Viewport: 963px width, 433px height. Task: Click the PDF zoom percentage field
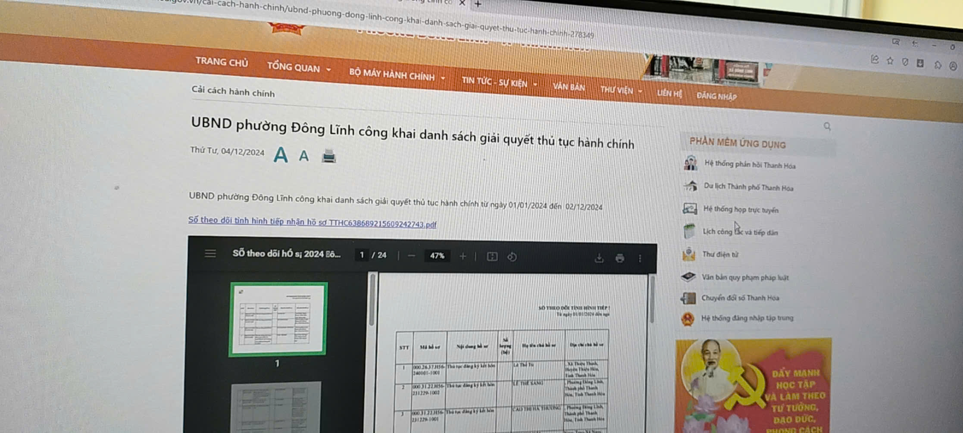437,256
